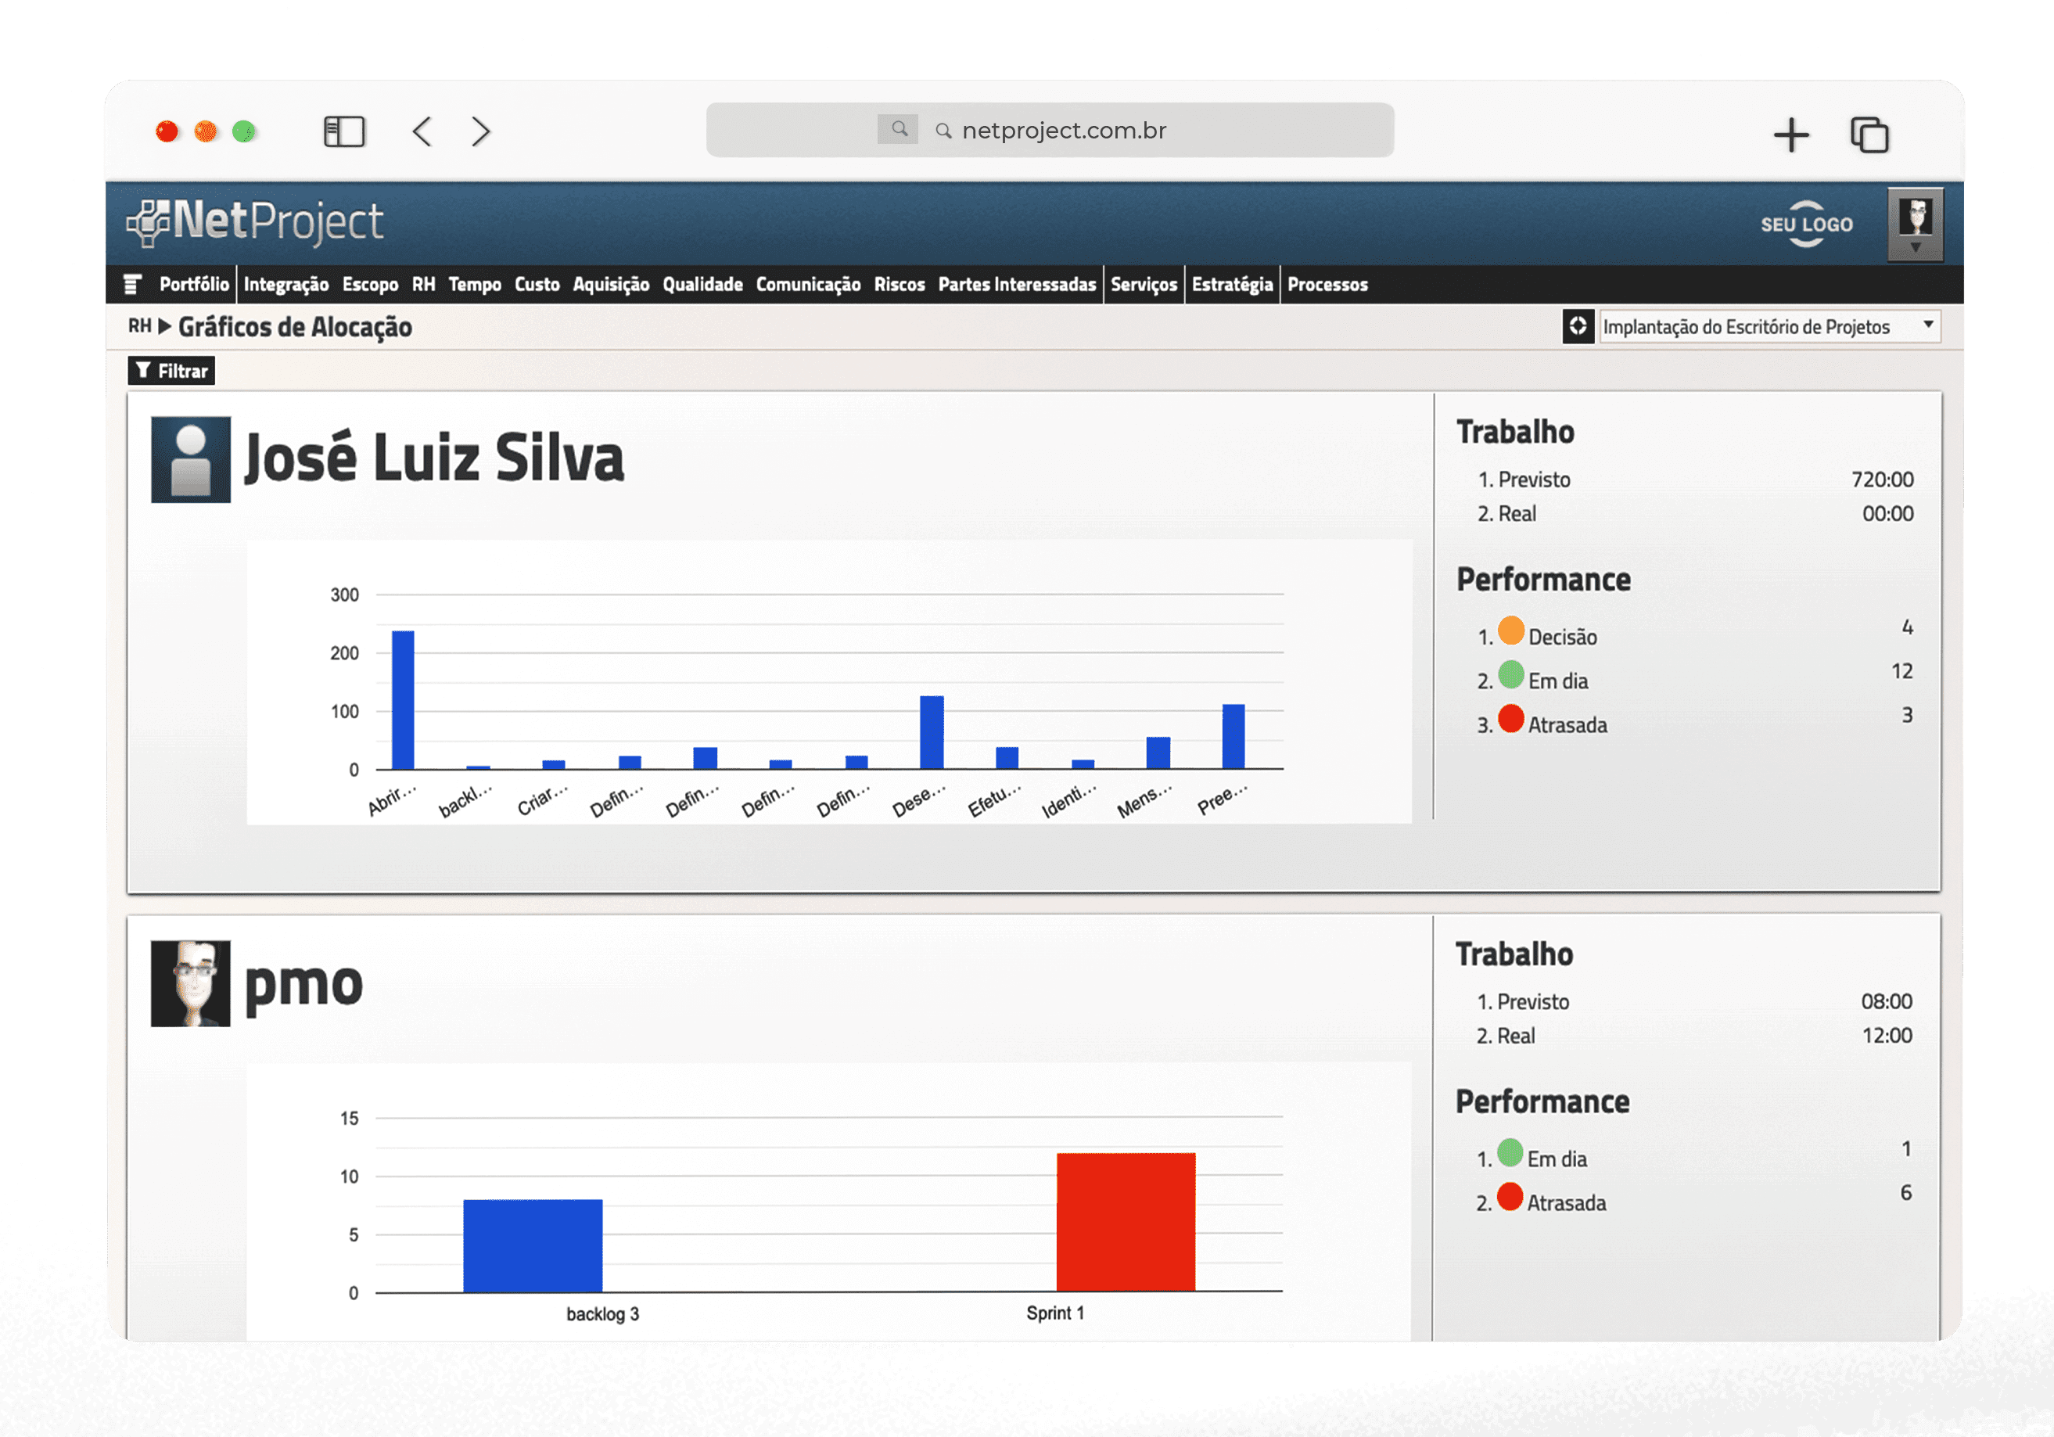Click the Portfólio menu item
This screenshot has width=2054, height=1437.
tap(190, 282)
